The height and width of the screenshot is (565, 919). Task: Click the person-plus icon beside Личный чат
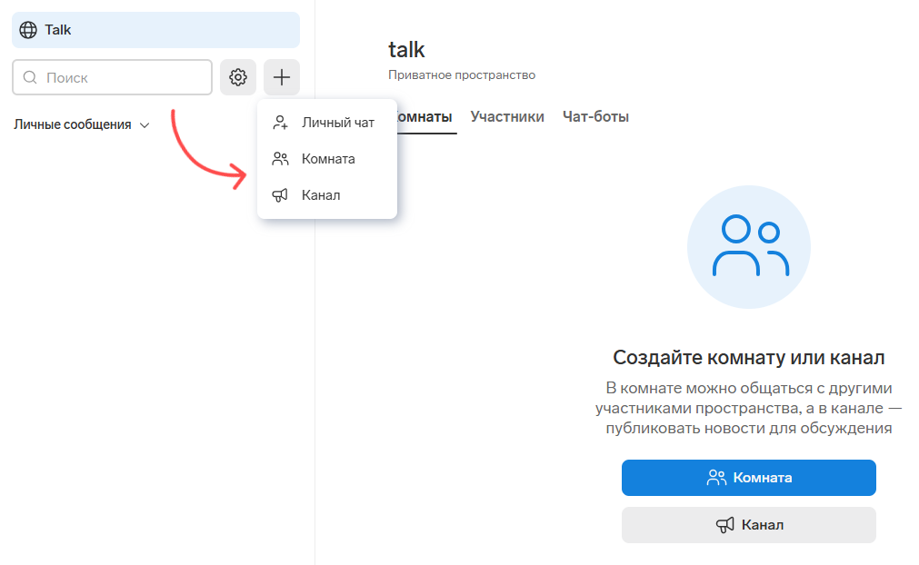coord(280,123)
